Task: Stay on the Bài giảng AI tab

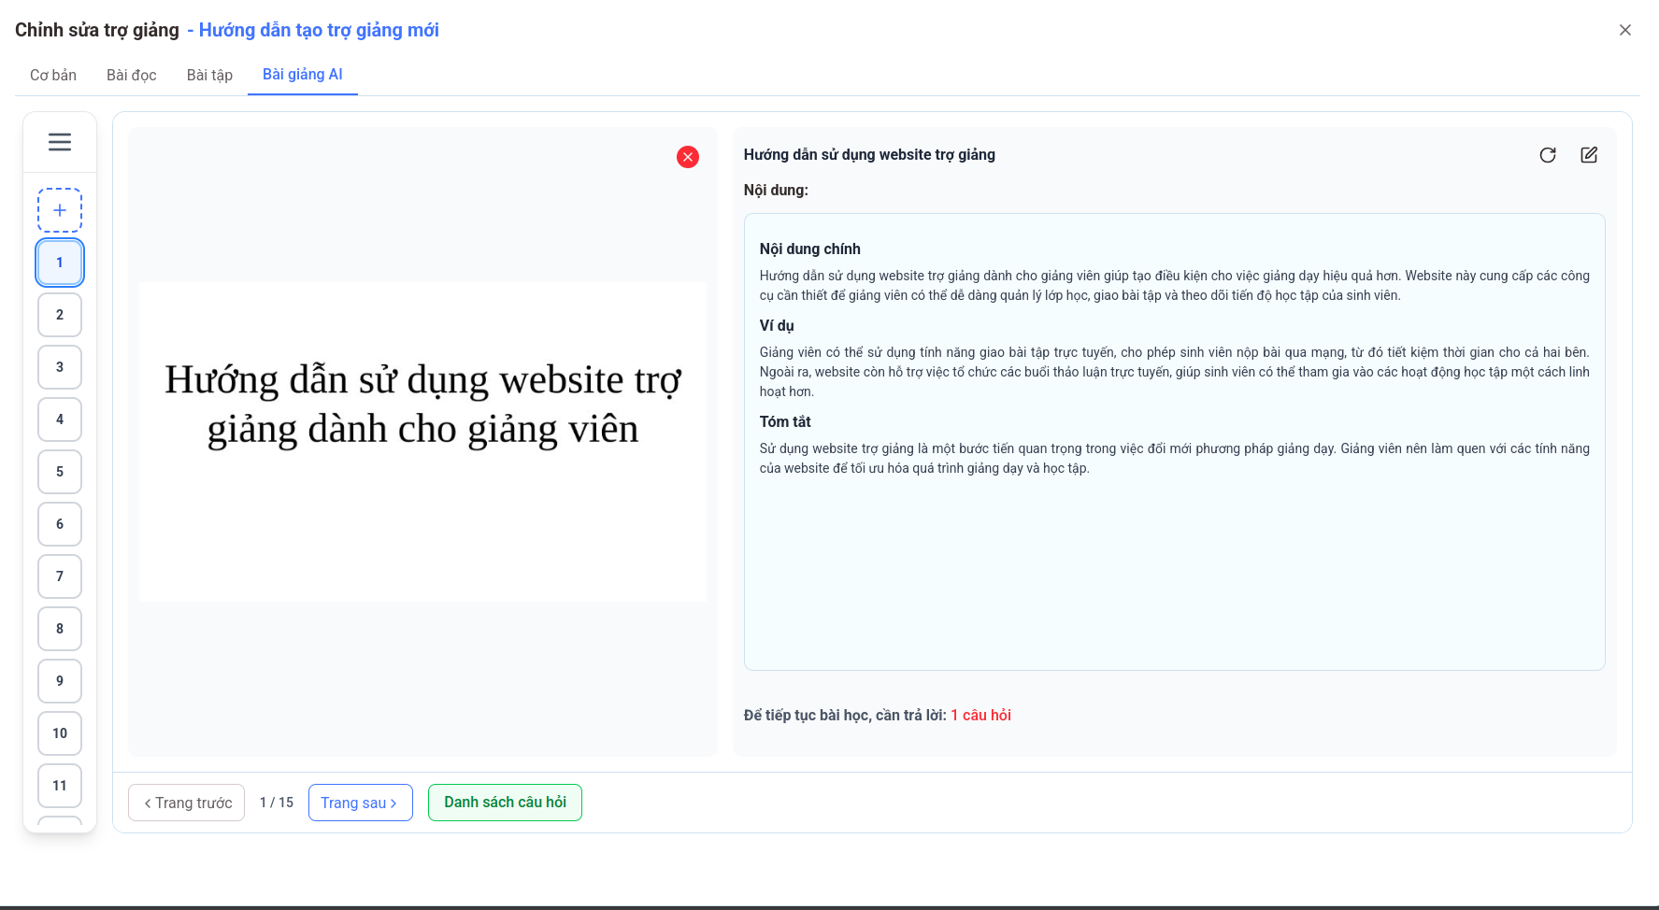Action: point(302,75)
